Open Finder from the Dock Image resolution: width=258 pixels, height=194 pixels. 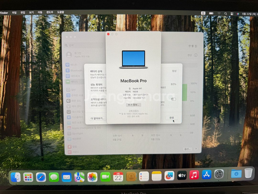(x=16, y=177)
